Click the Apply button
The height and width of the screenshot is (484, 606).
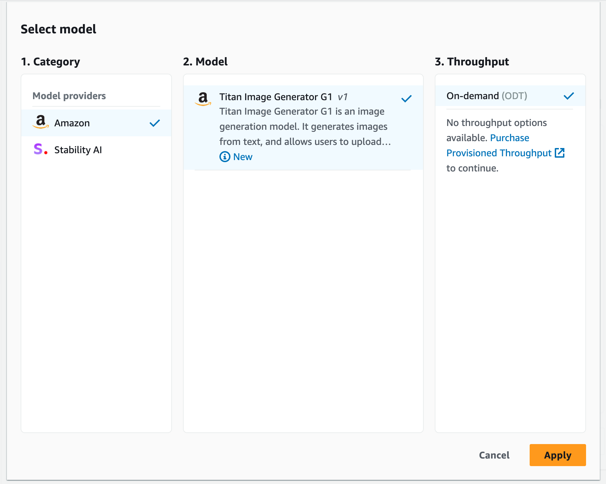(x=557, y=455)
